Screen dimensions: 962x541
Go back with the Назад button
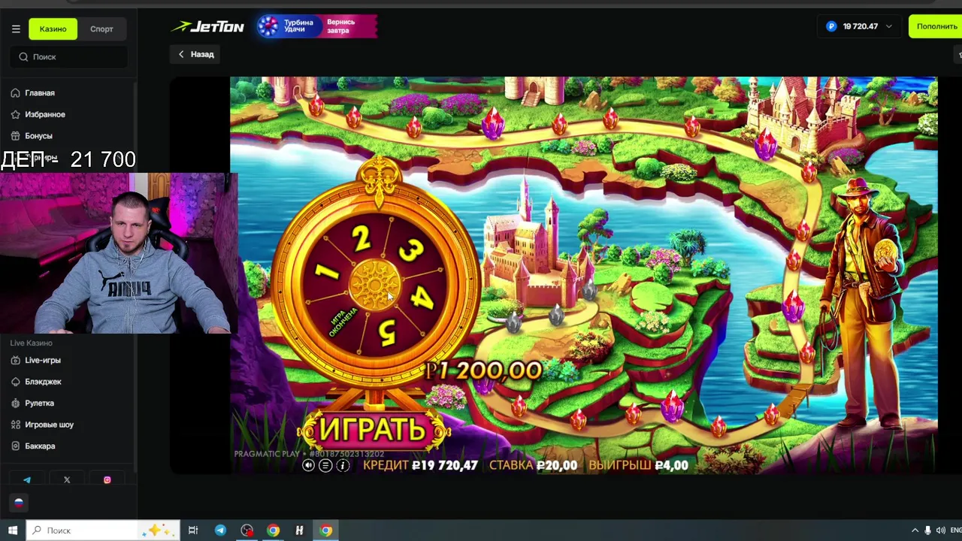[x=196, y=54]
